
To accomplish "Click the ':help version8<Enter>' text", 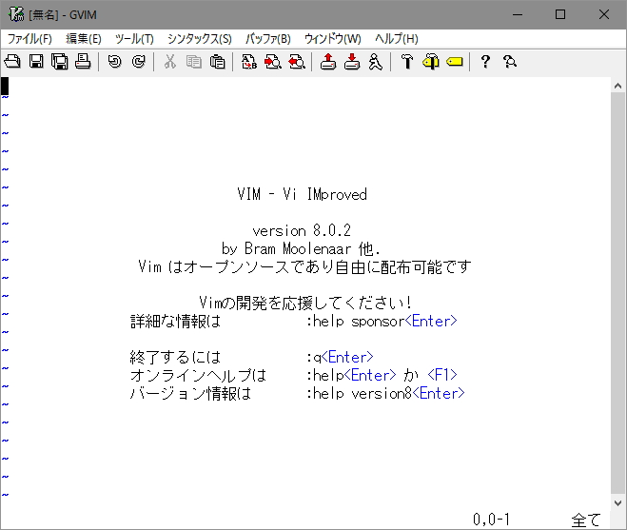I will point(385,394).
